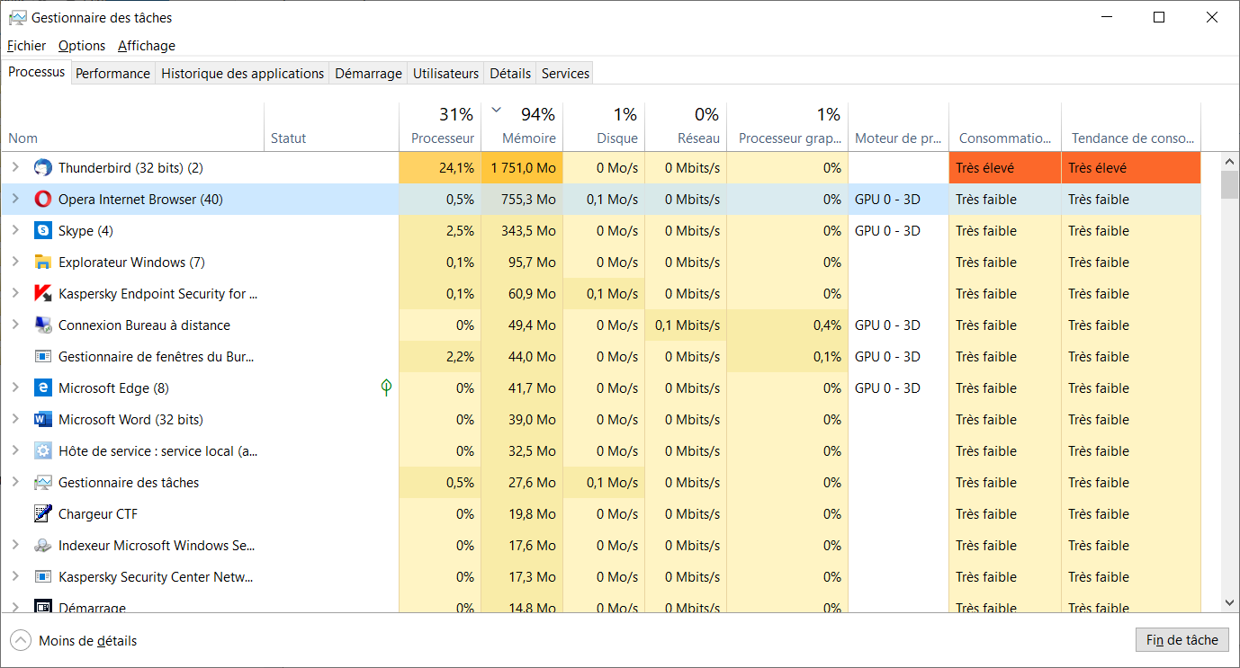
Task: Click the Indexeur Microsoft Windows Search icon
Action: pyautogui.click(x=42, y=546)
